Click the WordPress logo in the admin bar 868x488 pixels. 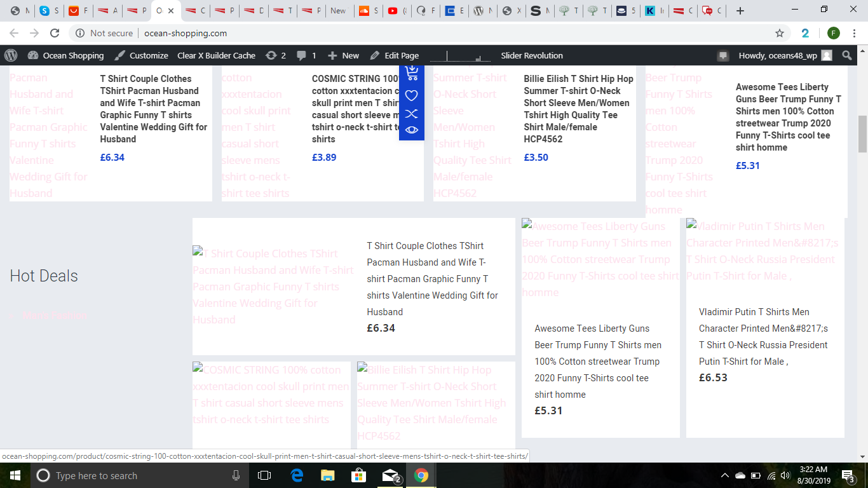point(11,55)
